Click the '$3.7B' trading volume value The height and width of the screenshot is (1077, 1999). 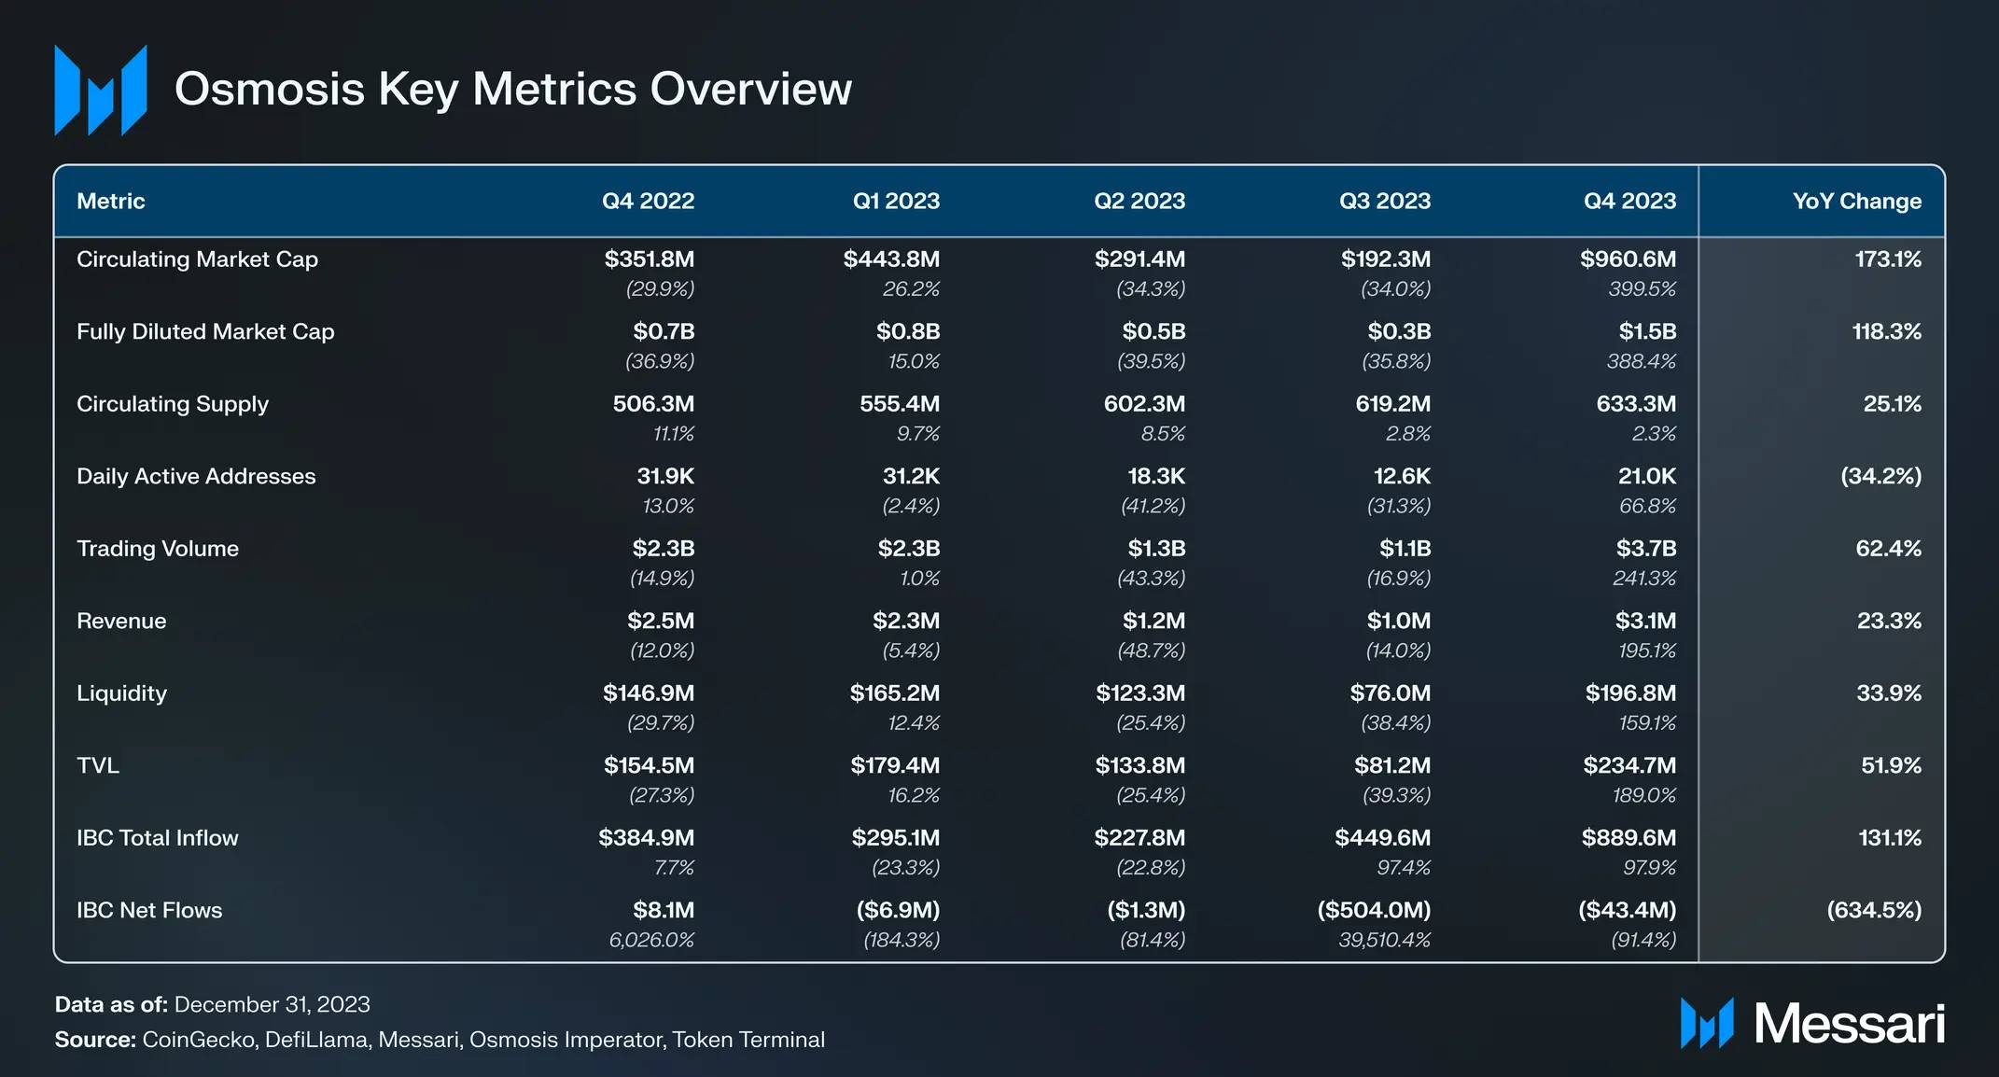pos(1646,548)
